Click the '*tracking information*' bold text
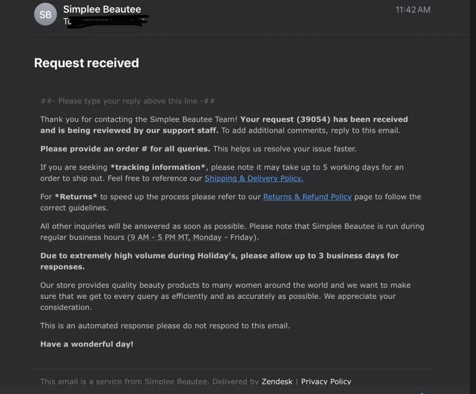The image size is (476, 394). point(158,167)
